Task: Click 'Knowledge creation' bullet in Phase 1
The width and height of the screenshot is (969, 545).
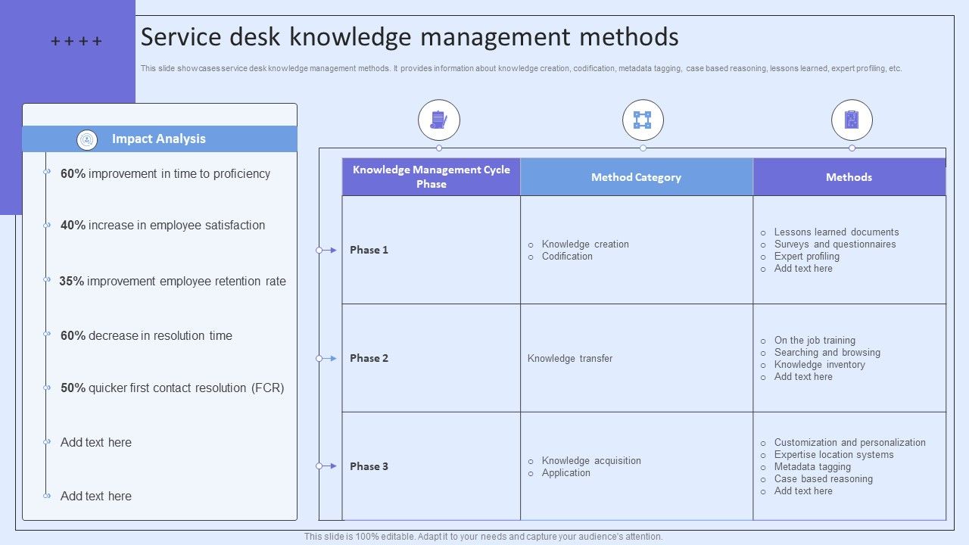Action: pos(585,244)
